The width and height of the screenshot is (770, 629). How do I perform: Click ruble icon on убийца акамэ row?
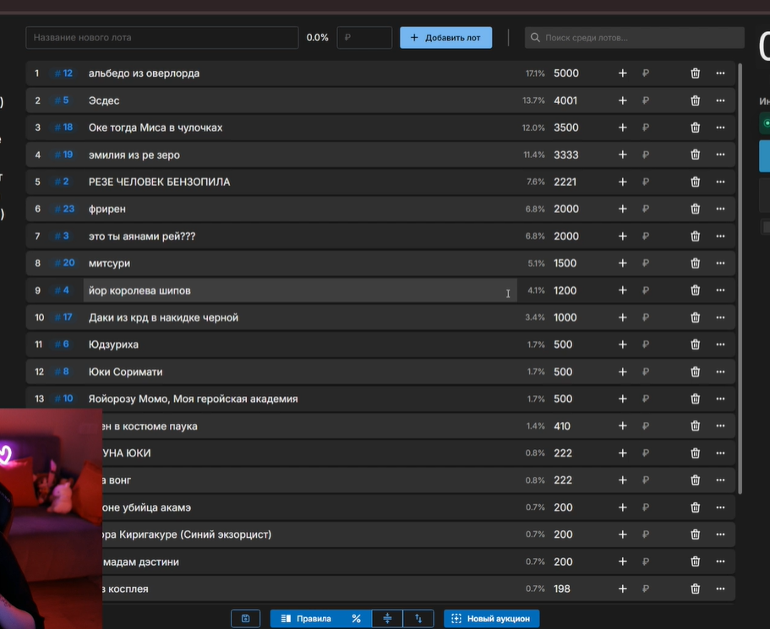tap(645, 507)
